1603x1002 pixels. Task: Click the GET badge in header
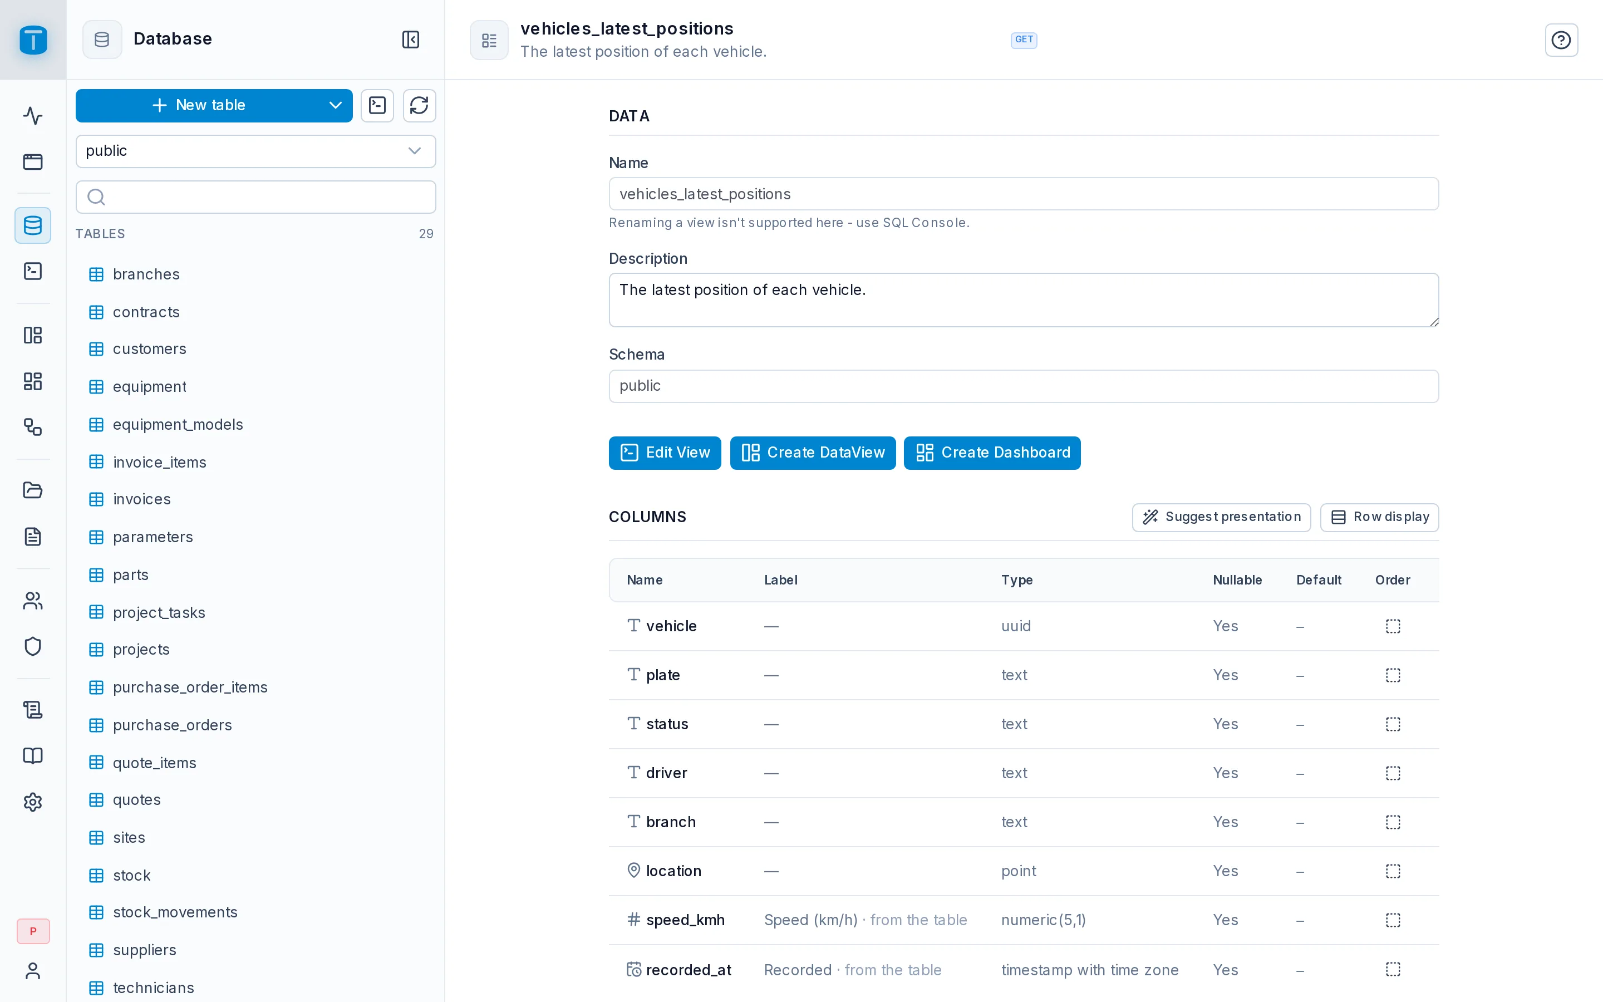point(1024,40)
